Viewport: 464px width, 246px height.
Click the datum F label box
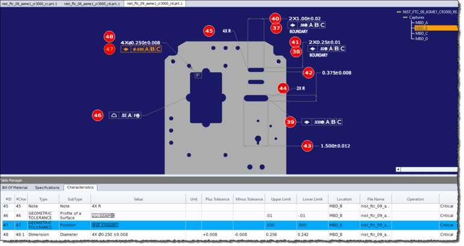point(198,75)
